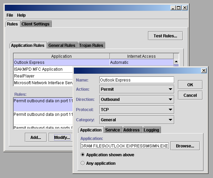Click the Browse... button

click(x=185, y=146)
